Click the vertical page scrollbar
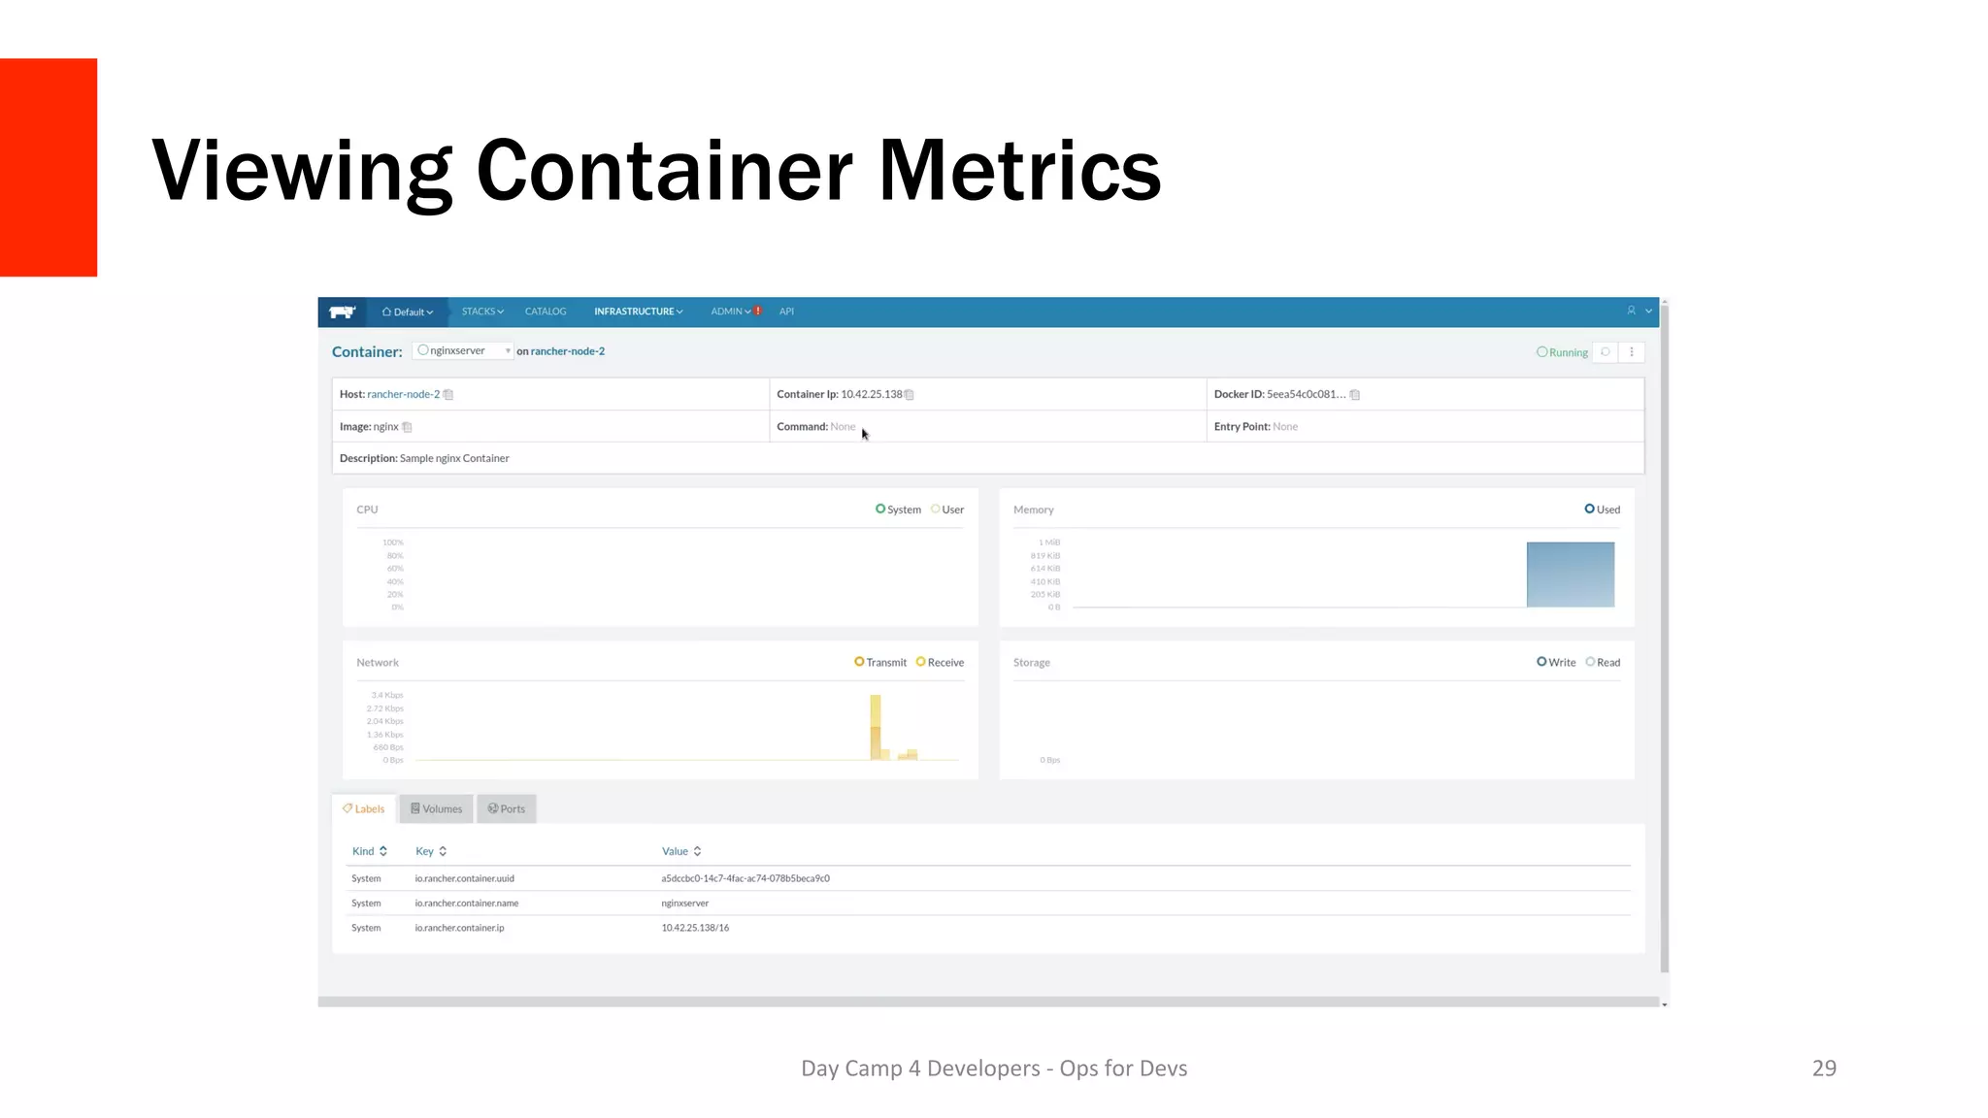Image resolution: width=1988 pixels, height=1118 pixels. coord(1665,641)
